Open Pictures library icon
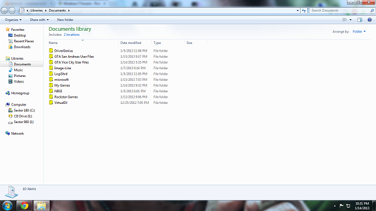Screen dimensions: 376x211 click(x=10, y=76)
